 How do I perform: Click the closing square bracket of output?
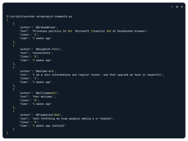[7, 133]
